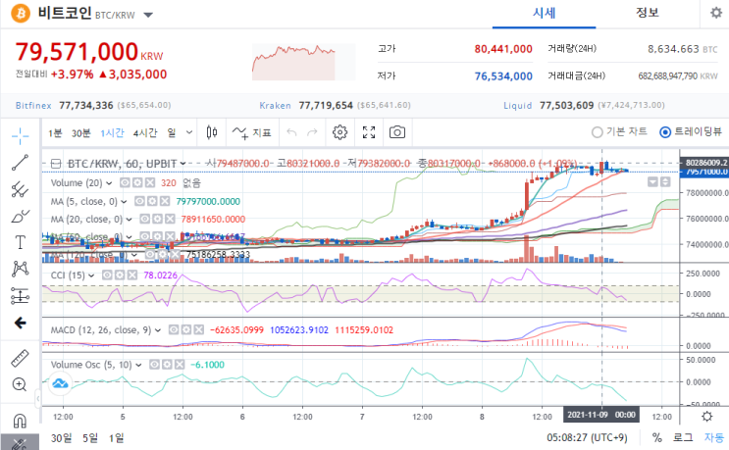Open the time interval dropdown next to 일
Screen dimensions: 729x450
click(x=189, y=132)
